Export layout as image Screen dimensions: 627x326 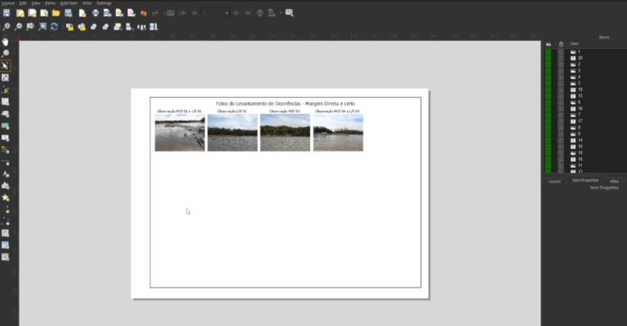point(107,13)
